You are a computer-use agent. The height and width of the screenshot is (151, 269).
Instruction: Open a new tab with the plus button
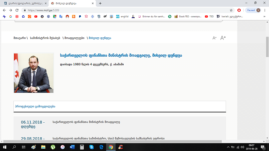tap(100, 4)
